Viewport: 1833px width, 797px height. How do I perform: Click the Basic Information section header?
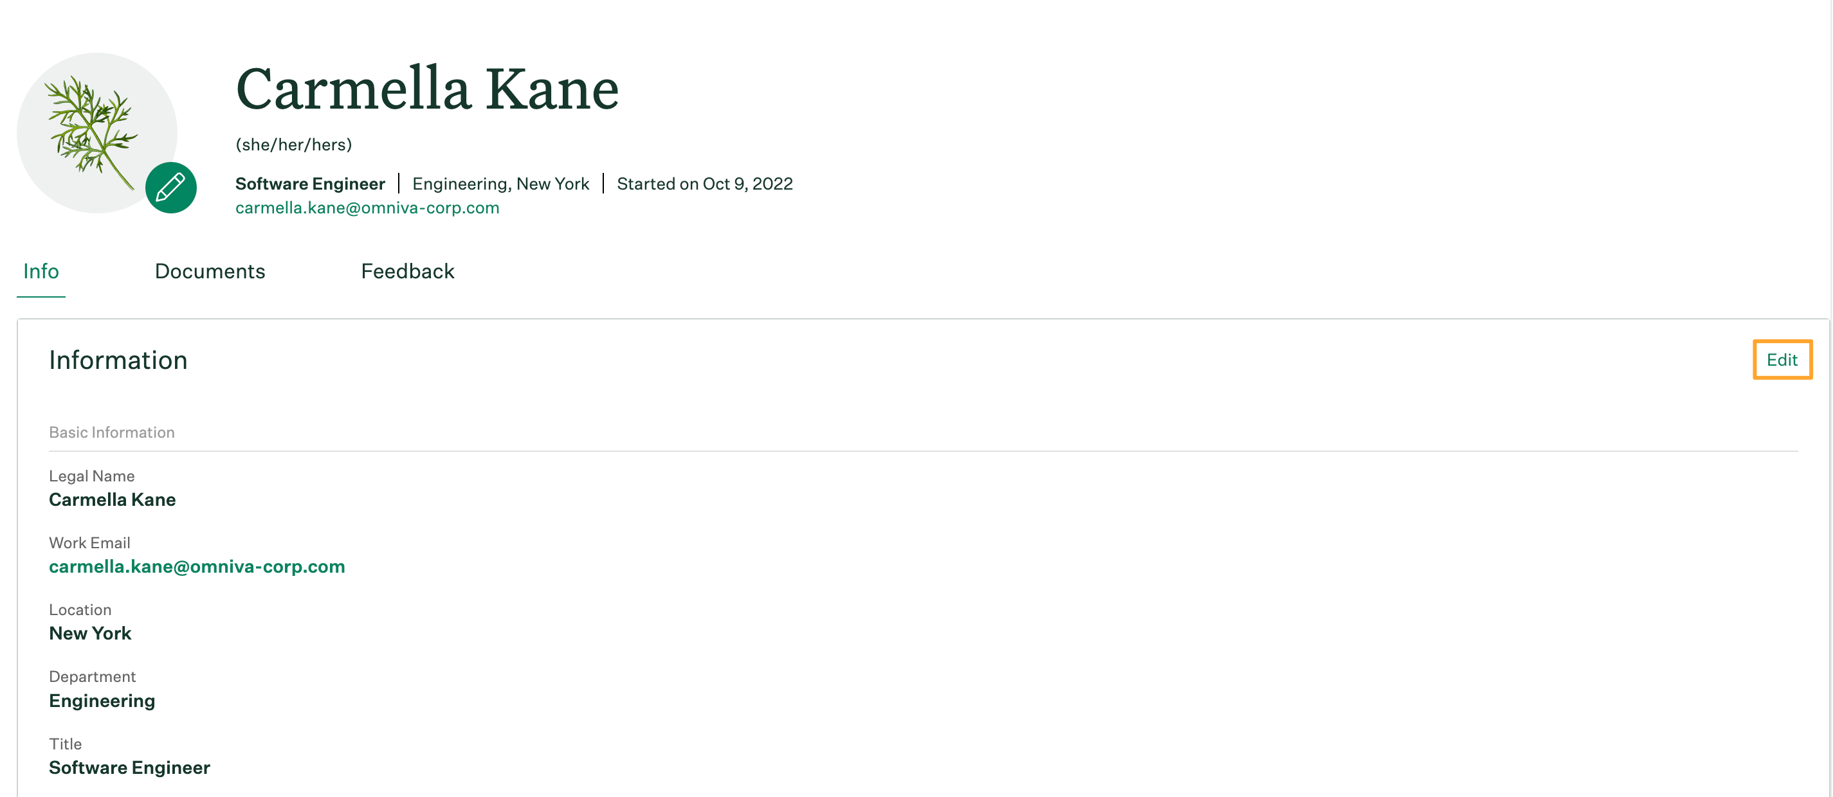point(111,431)
